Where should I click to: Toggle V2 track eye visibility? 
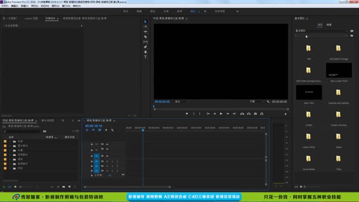[x=107, y=149]
